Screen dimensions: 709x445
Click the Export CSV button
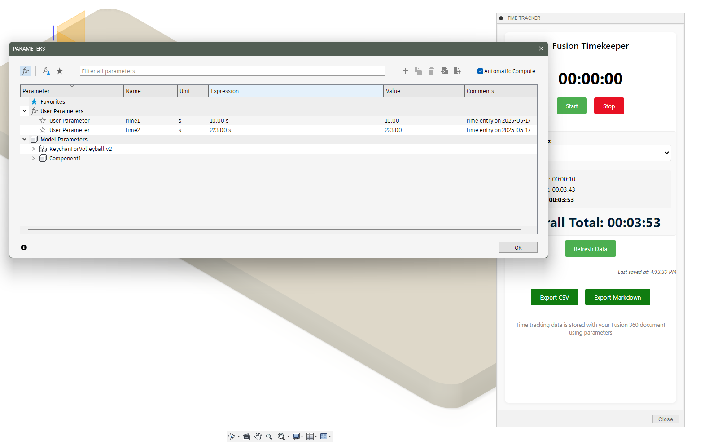pos(554,297)
